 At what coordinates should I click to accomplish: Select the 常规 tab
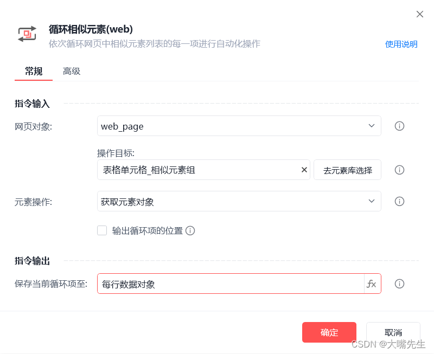[34, 71]
